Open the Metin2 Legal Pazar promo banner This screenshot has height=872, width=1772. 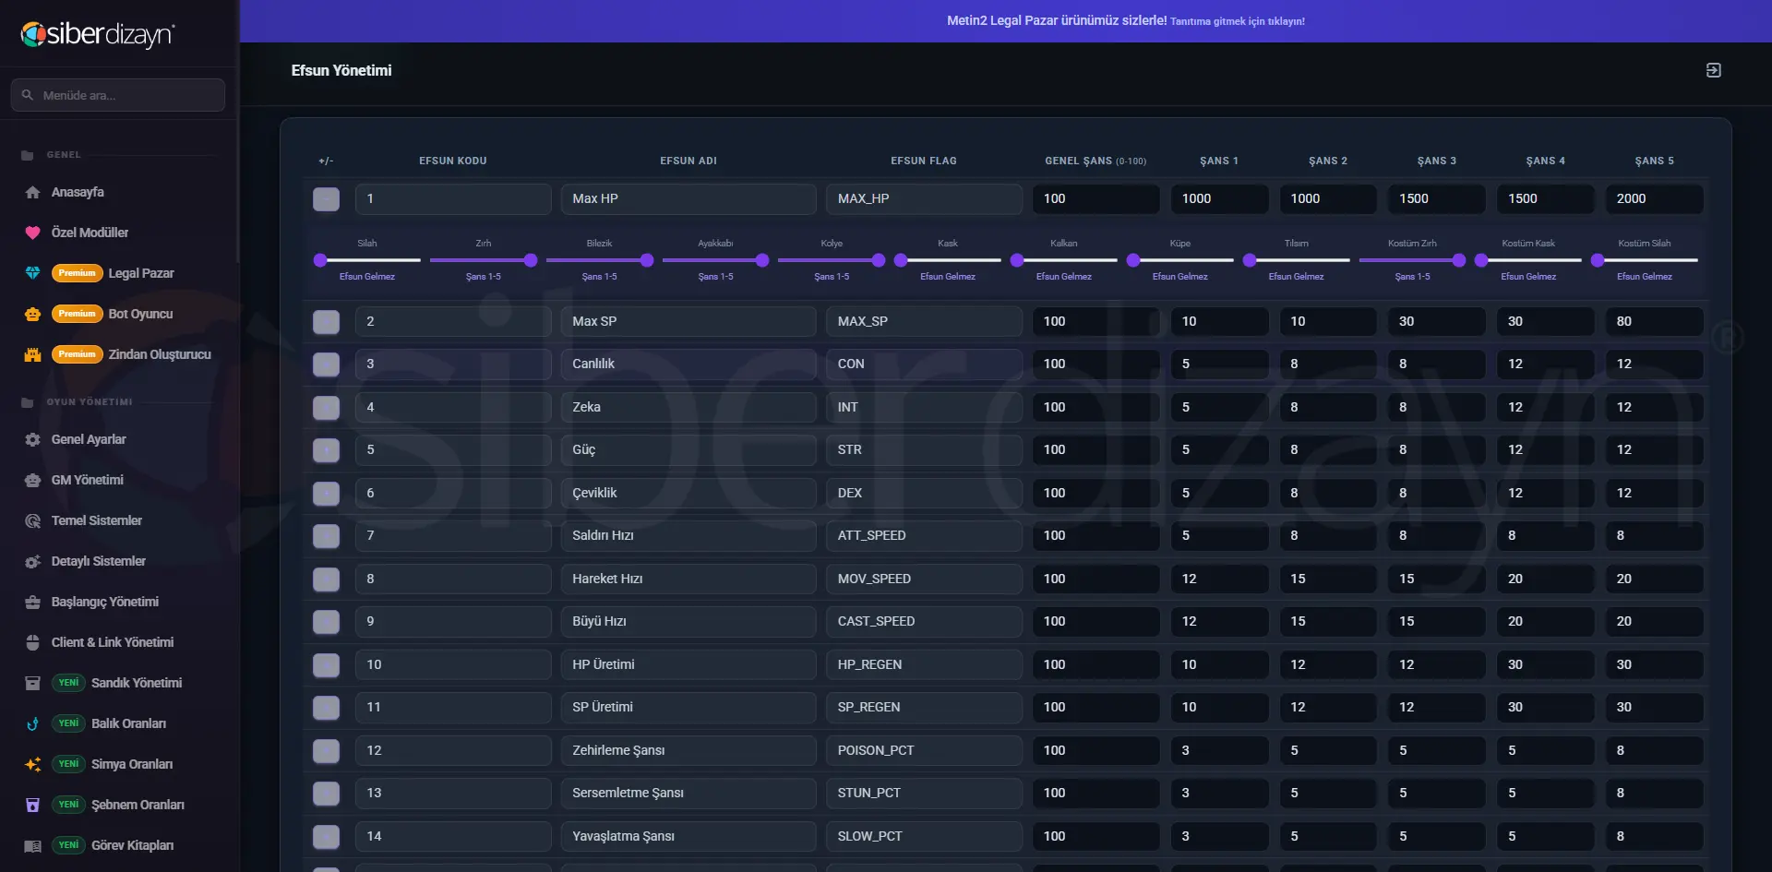click(1125, 20)
